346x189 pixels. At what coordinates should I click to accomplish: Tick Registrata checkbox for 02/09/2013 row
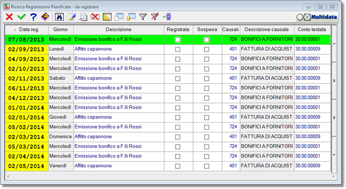[178, 49]
